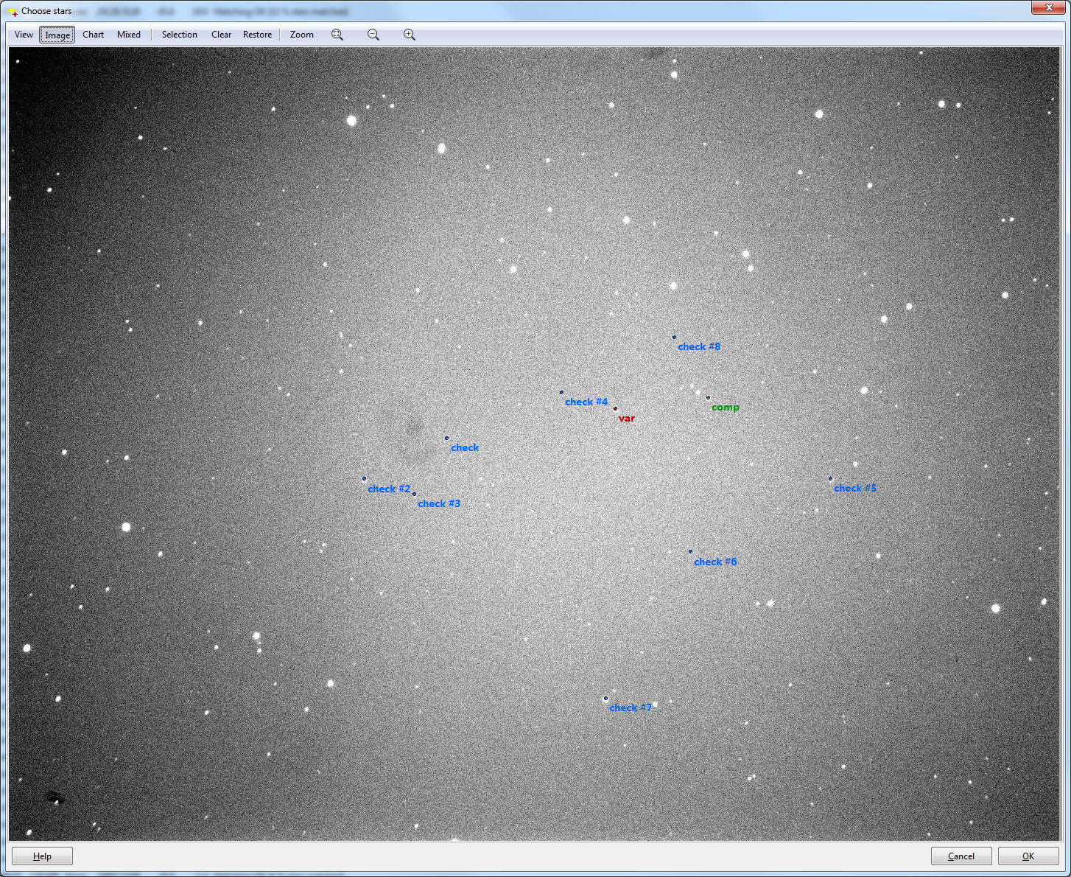This screenshot has height=877, width=1071.
Task: Select the check #7 star marker
Action: [606, 699]
